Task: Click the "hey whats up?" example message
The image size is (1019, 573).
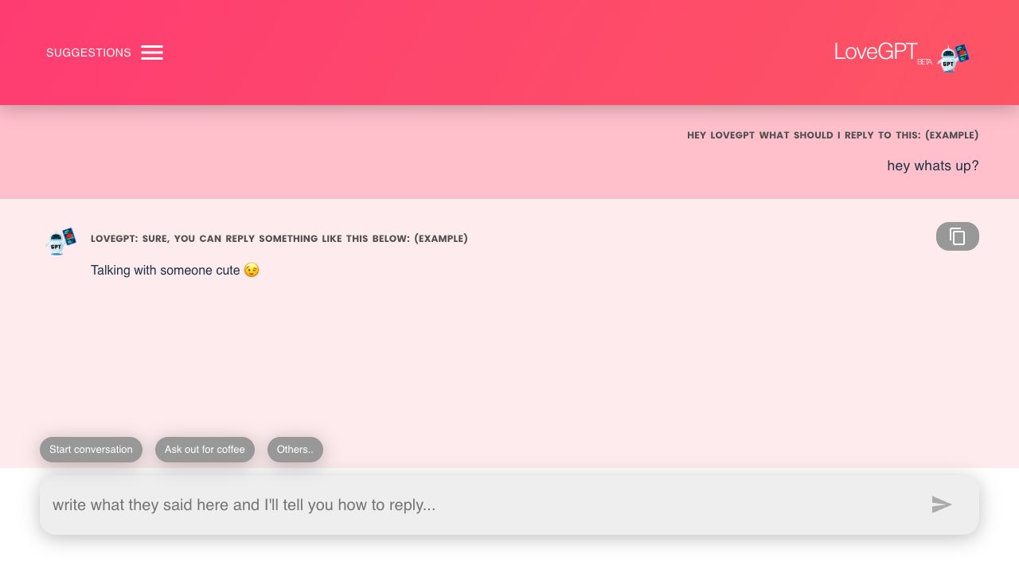Action: [x=932, y=166]
